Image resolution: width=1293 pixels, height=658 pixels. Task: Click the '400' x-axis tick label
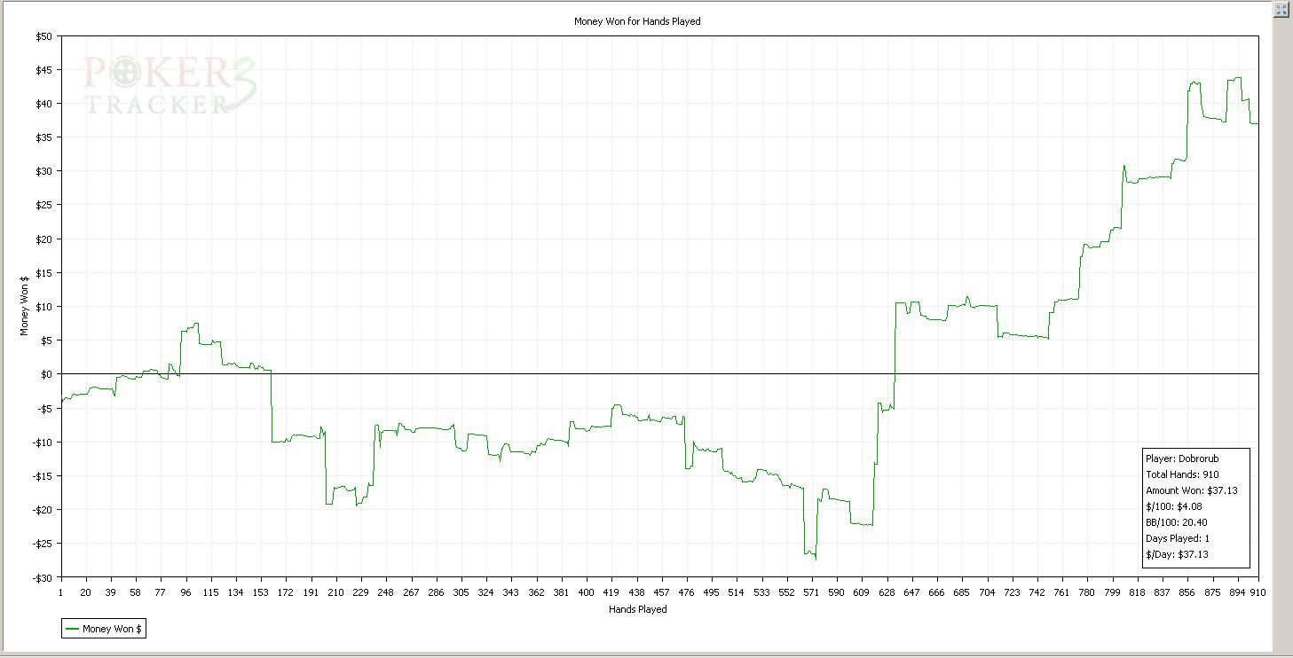pos(586,592)
